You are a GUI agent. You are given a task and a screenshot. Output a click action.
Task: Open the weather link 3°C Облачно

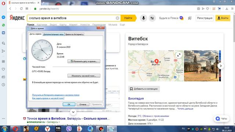pos(153,116)
